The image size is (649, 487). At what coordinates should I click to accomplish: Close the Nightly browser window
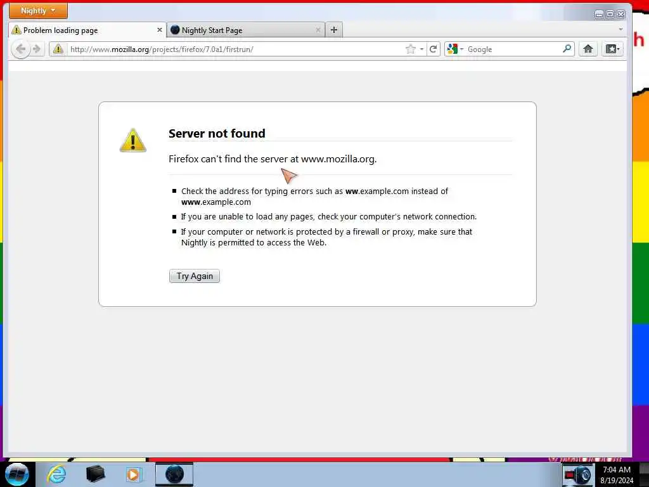point(621,15)
